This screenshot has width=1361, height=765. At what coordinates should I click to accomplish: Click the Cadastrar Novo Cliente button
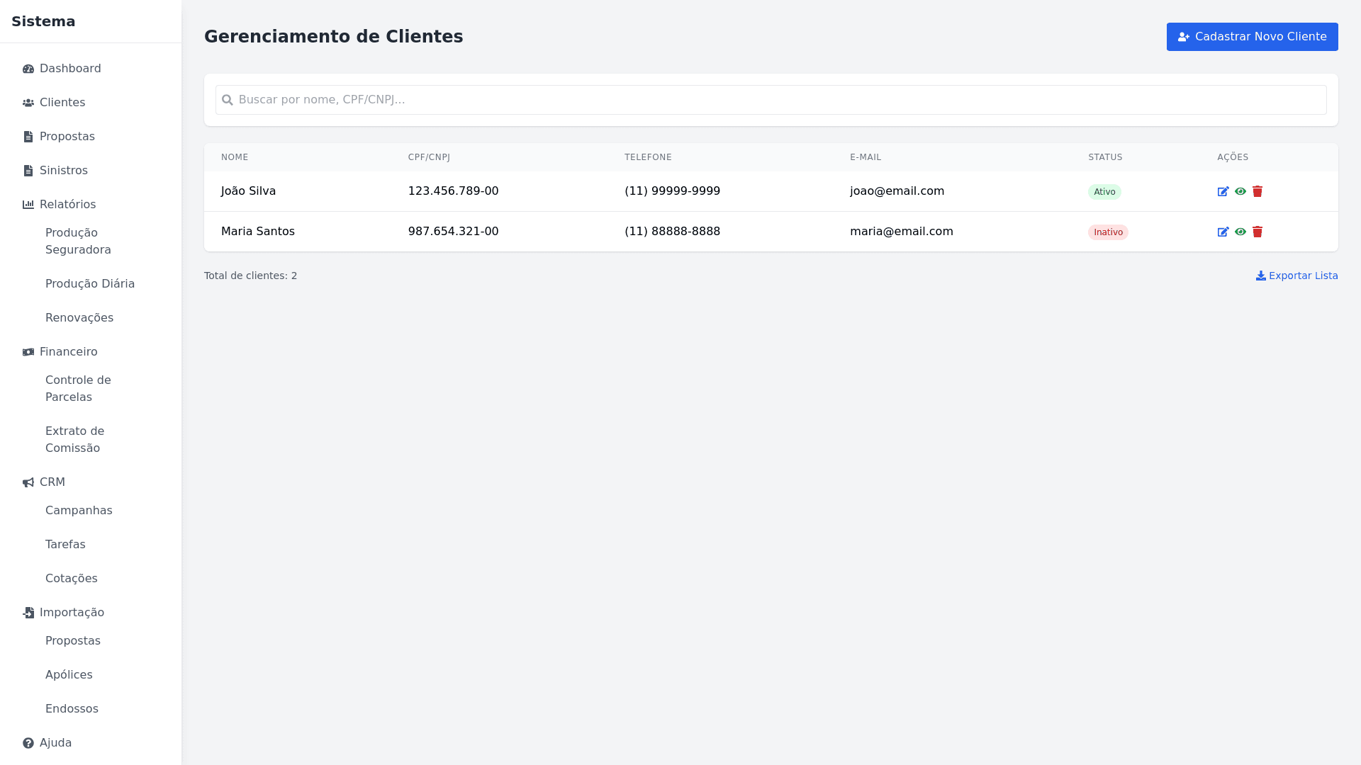pos(1252,36)
